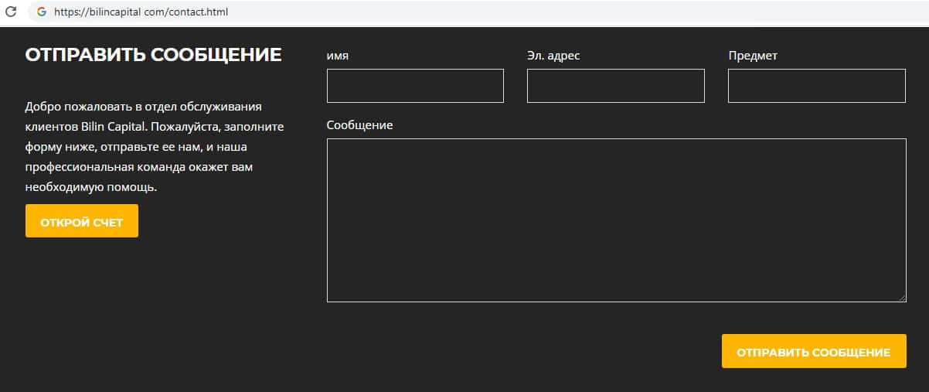This screenshot has width=929, height=392.
Task: Click the welcome paragraph mentioning Bilin Capital
Action: coord(155,146)
